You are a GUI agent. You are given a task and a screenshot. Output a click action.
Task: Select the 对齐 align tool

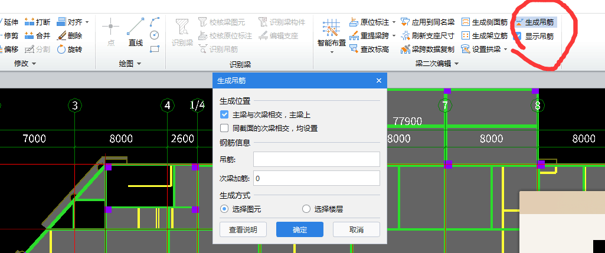click(70, 22)
